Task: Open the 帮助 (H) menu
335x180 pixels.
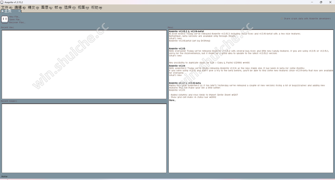Action: click(96, 8)
